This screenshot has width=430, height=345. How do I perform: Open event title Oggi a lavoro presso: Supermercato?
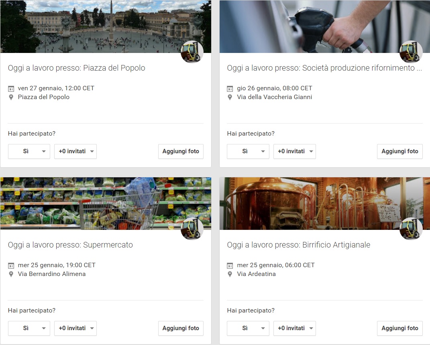point(70,245)
